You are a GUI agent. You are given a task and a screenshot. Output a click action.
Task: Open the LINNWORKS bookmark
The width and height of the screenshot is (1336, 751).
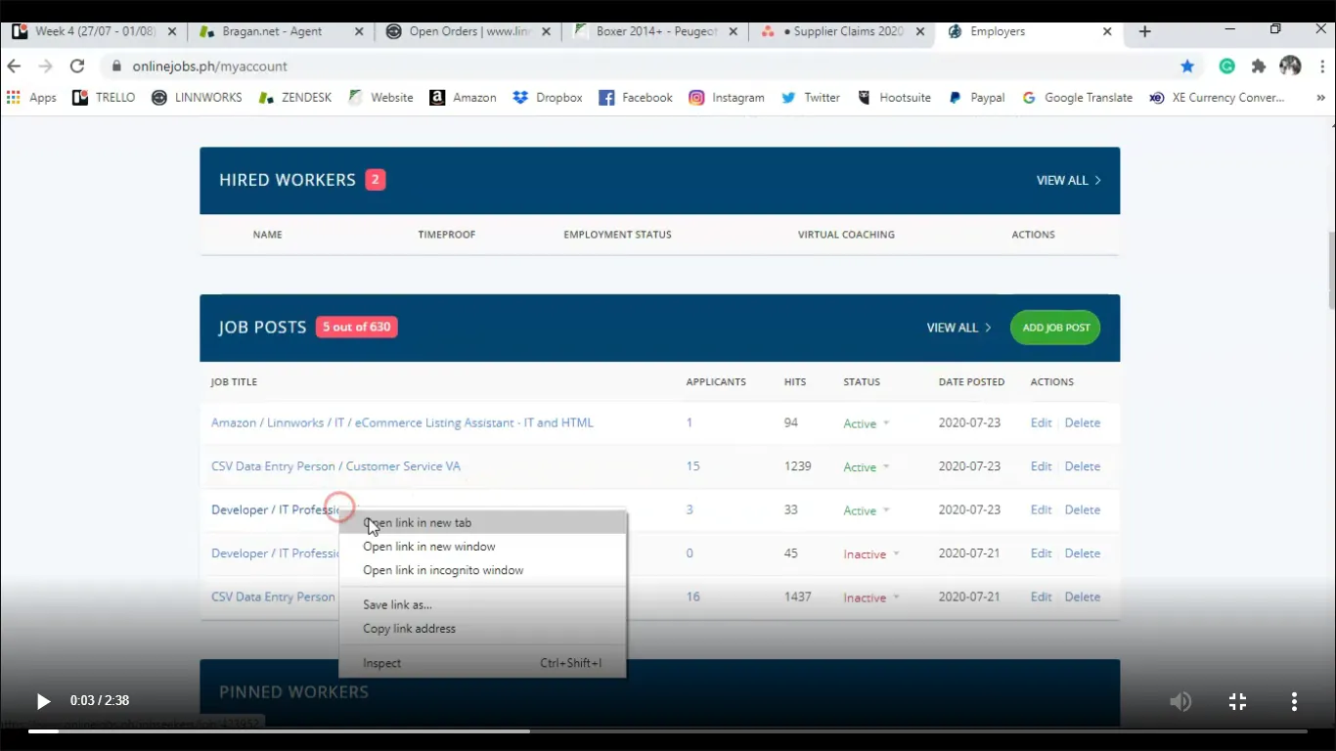[197, 98]
